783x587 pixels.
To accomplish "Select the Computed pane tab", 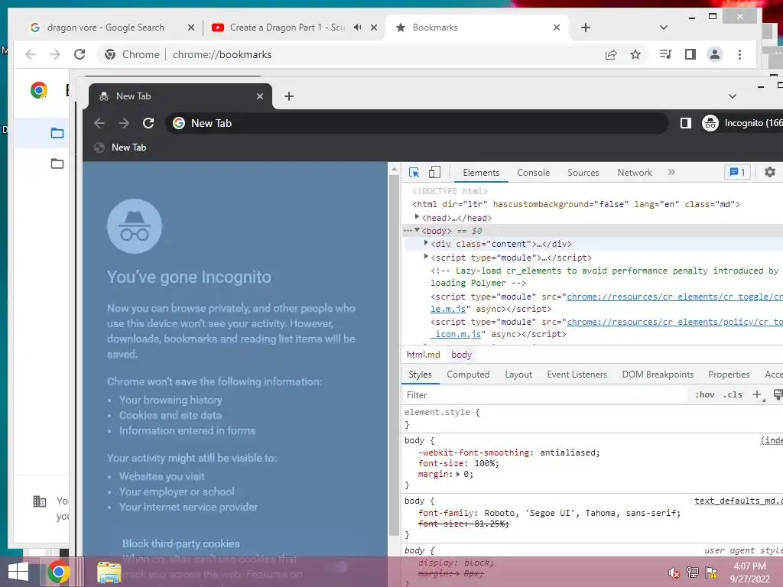I will point(468,375).
